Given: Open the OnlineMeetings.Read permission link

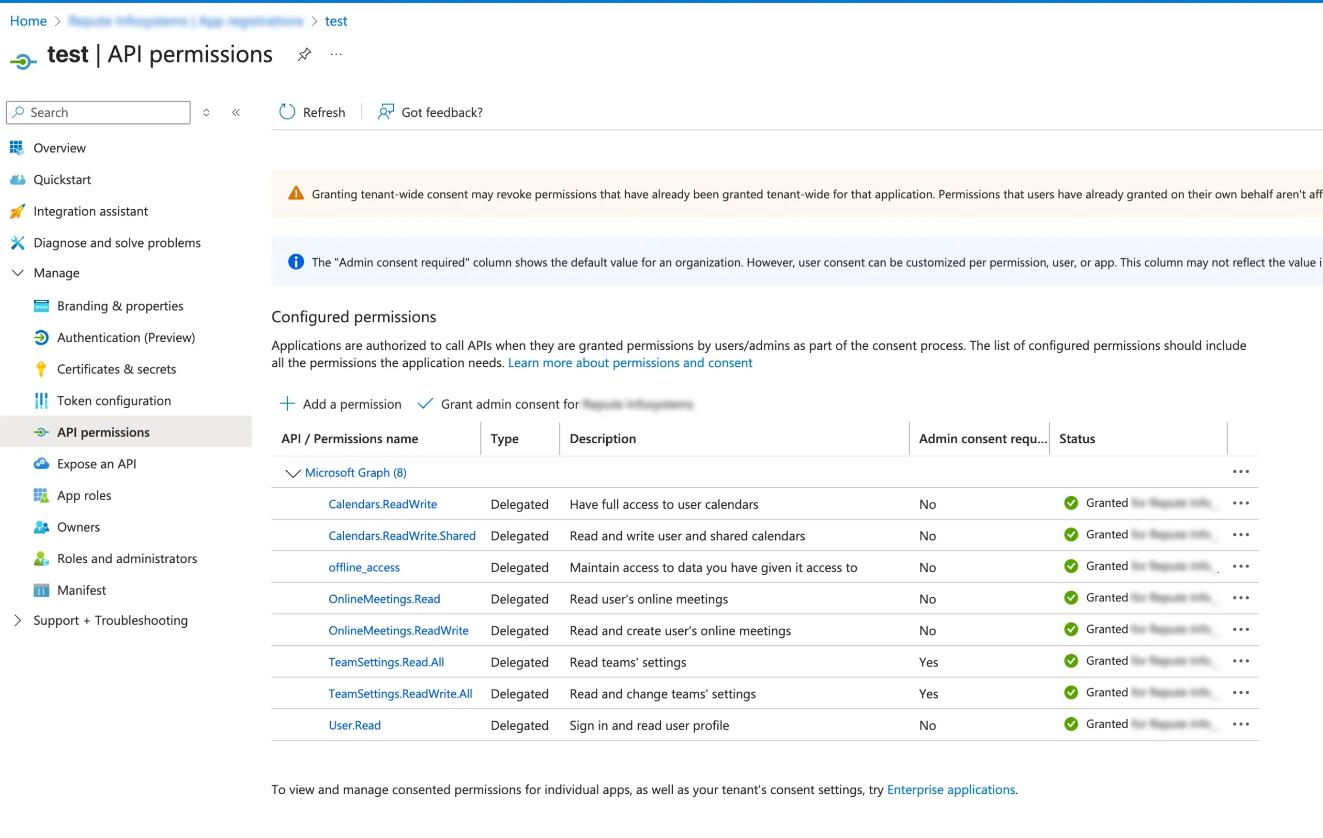Looking at the screenshot, I should pos(384,599).
